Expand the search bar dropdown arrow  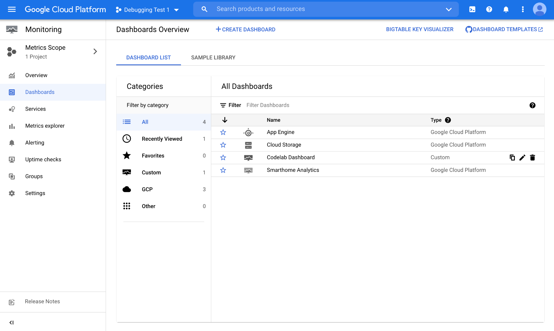coord(449,9)
